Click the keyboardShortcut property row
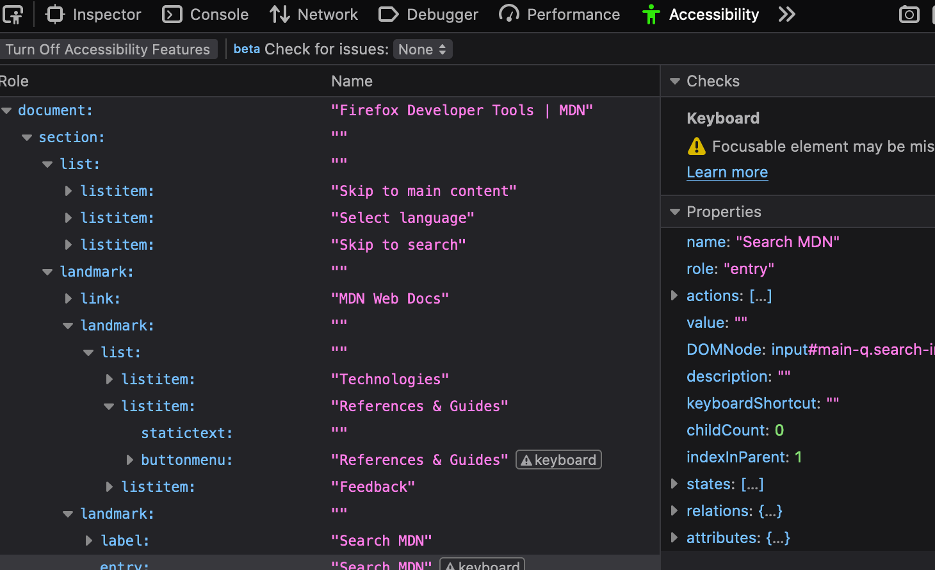 click(798, 403)
